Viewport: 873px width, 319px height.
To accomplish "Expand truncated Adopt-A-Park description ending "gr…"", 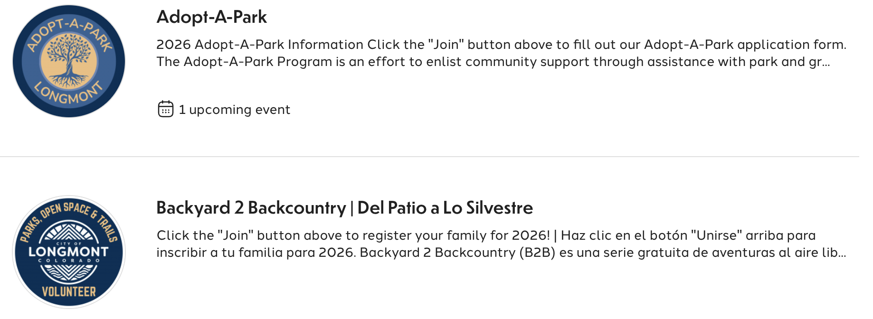I will pyautogui.click(x=821, y=62).
